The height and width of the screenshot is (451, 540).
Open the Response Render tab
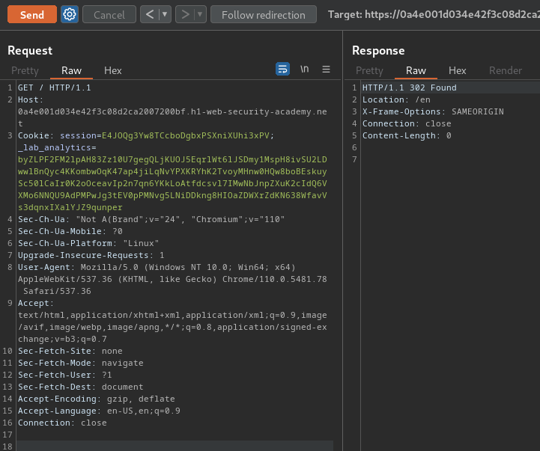click(x=506, y=70)
